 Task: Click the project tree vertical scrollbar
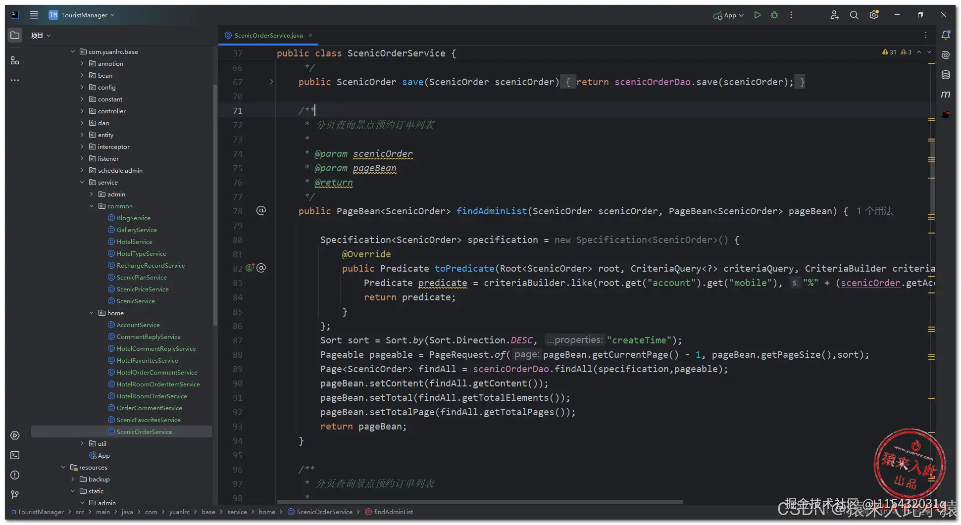(215, 205)
